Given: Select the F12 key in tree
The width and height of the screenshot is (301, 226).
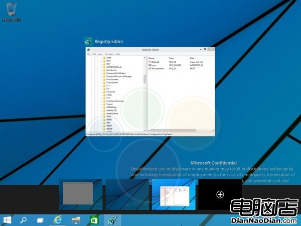Looking at the screenshot, I should point(108,85).
